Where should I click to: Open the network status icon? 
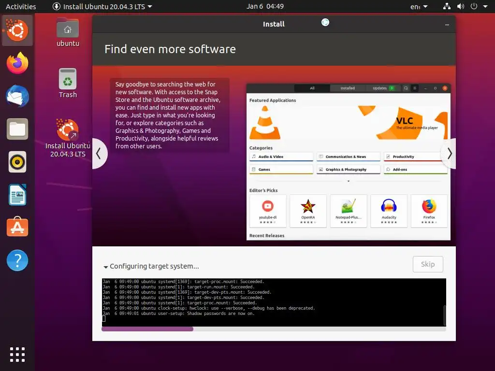[447, 6]
